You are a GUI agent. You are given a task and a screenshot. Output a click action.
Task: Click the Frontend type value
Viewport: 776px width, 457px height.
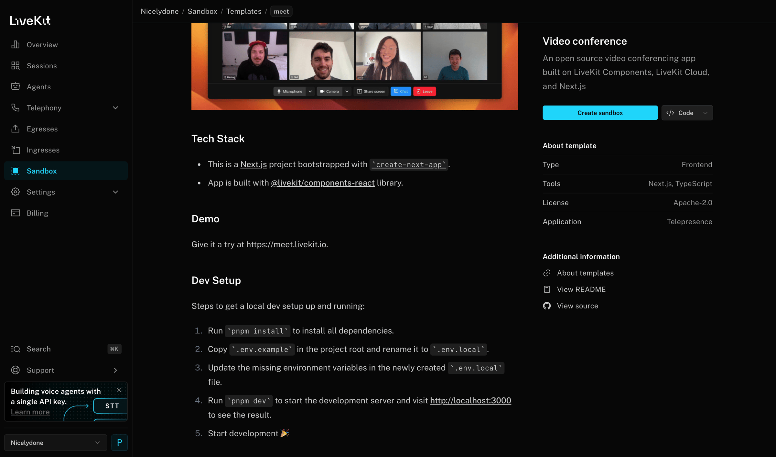(697, 165)
